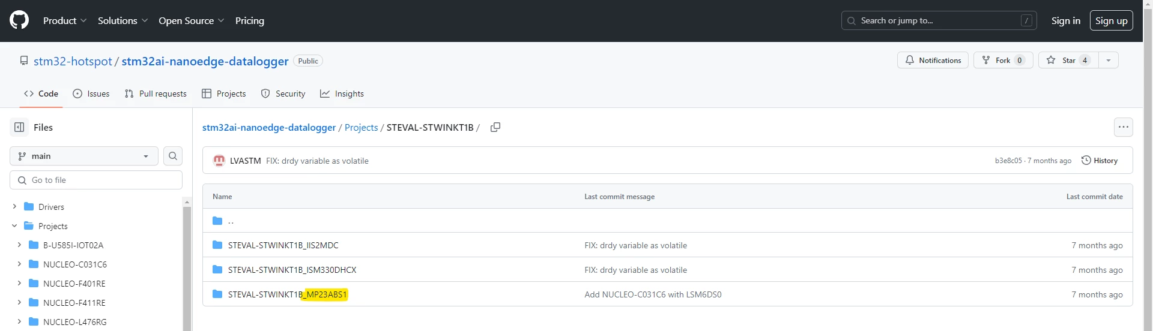Switch to the Projects tab
Screen dimensions: 1153x331
[224, 94]
